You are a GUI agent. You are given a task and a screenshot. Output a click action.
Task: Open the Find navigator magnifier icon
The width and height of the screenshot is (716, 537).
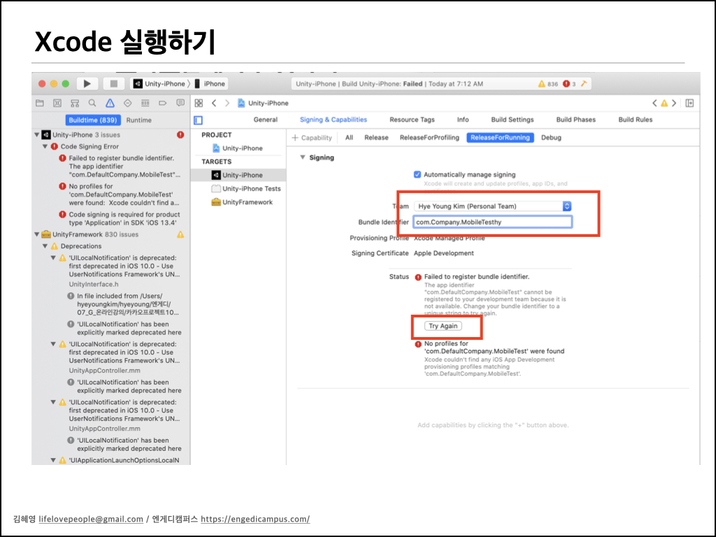(92, 103)
